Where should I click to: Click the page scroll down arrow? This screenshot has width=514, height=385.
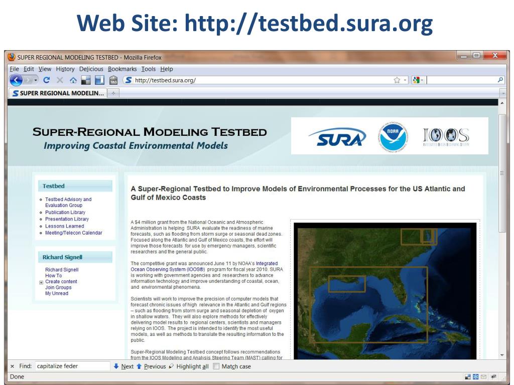click(502, 355)
